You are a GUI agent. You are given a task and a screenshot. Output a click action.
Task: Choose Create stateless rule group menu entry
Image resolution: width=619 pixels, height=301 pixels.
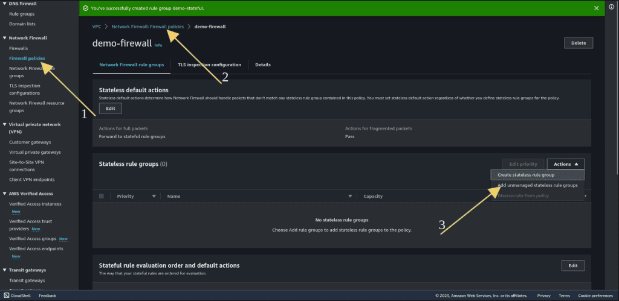(537, 175)
